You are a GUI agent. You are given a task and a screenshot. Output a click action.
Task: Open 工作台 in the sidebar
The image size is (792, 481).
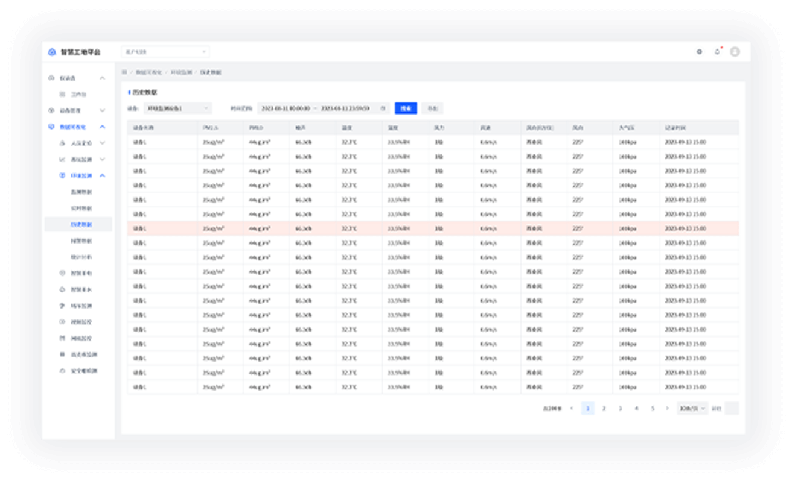click(x=79, y=95)
